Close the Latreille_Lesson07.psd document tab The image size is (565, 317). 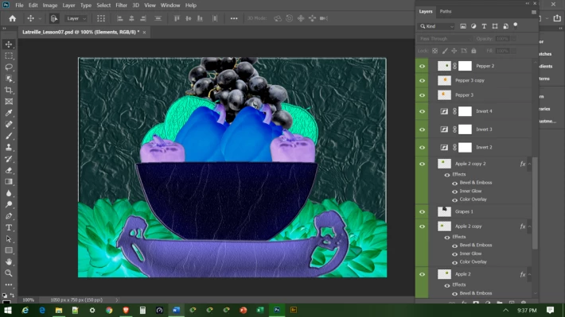(144, 33)
